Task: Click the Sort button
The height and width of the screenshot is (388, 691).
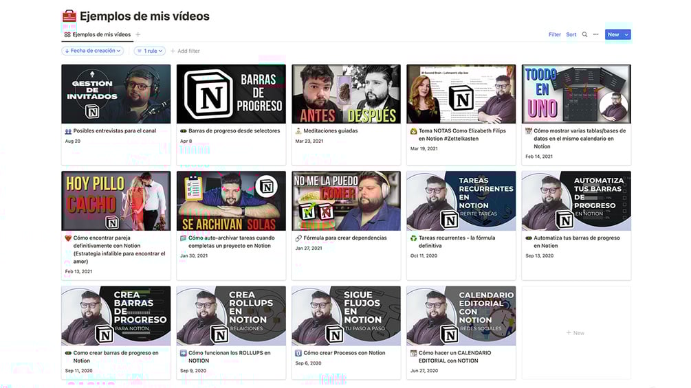Action: coord(571,34)
